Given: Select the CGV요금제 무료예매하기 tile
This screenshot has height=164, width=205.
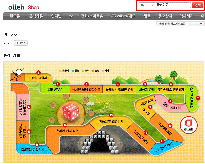Looking at the screenshot, I should coord(23,107).
